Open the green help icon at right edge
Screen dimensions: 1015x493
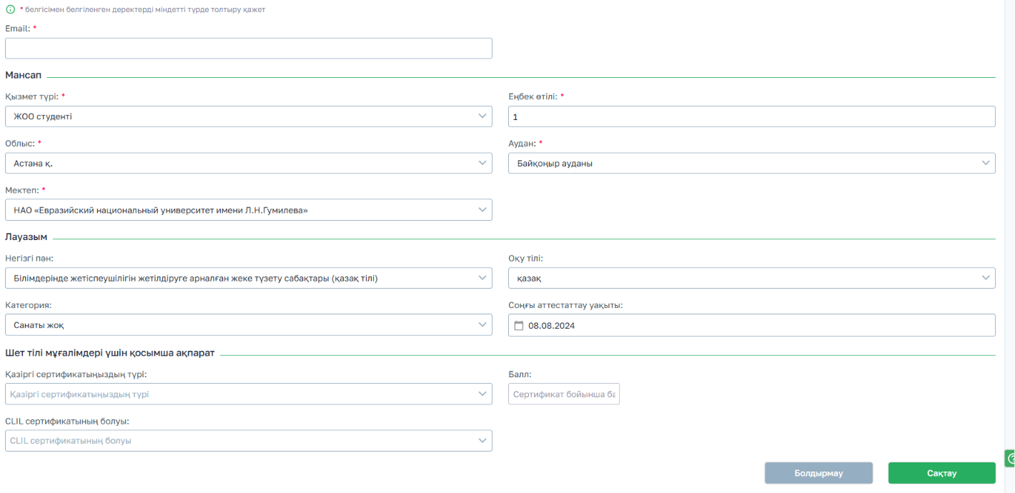pyautogui.click(x=1010, y=459)
